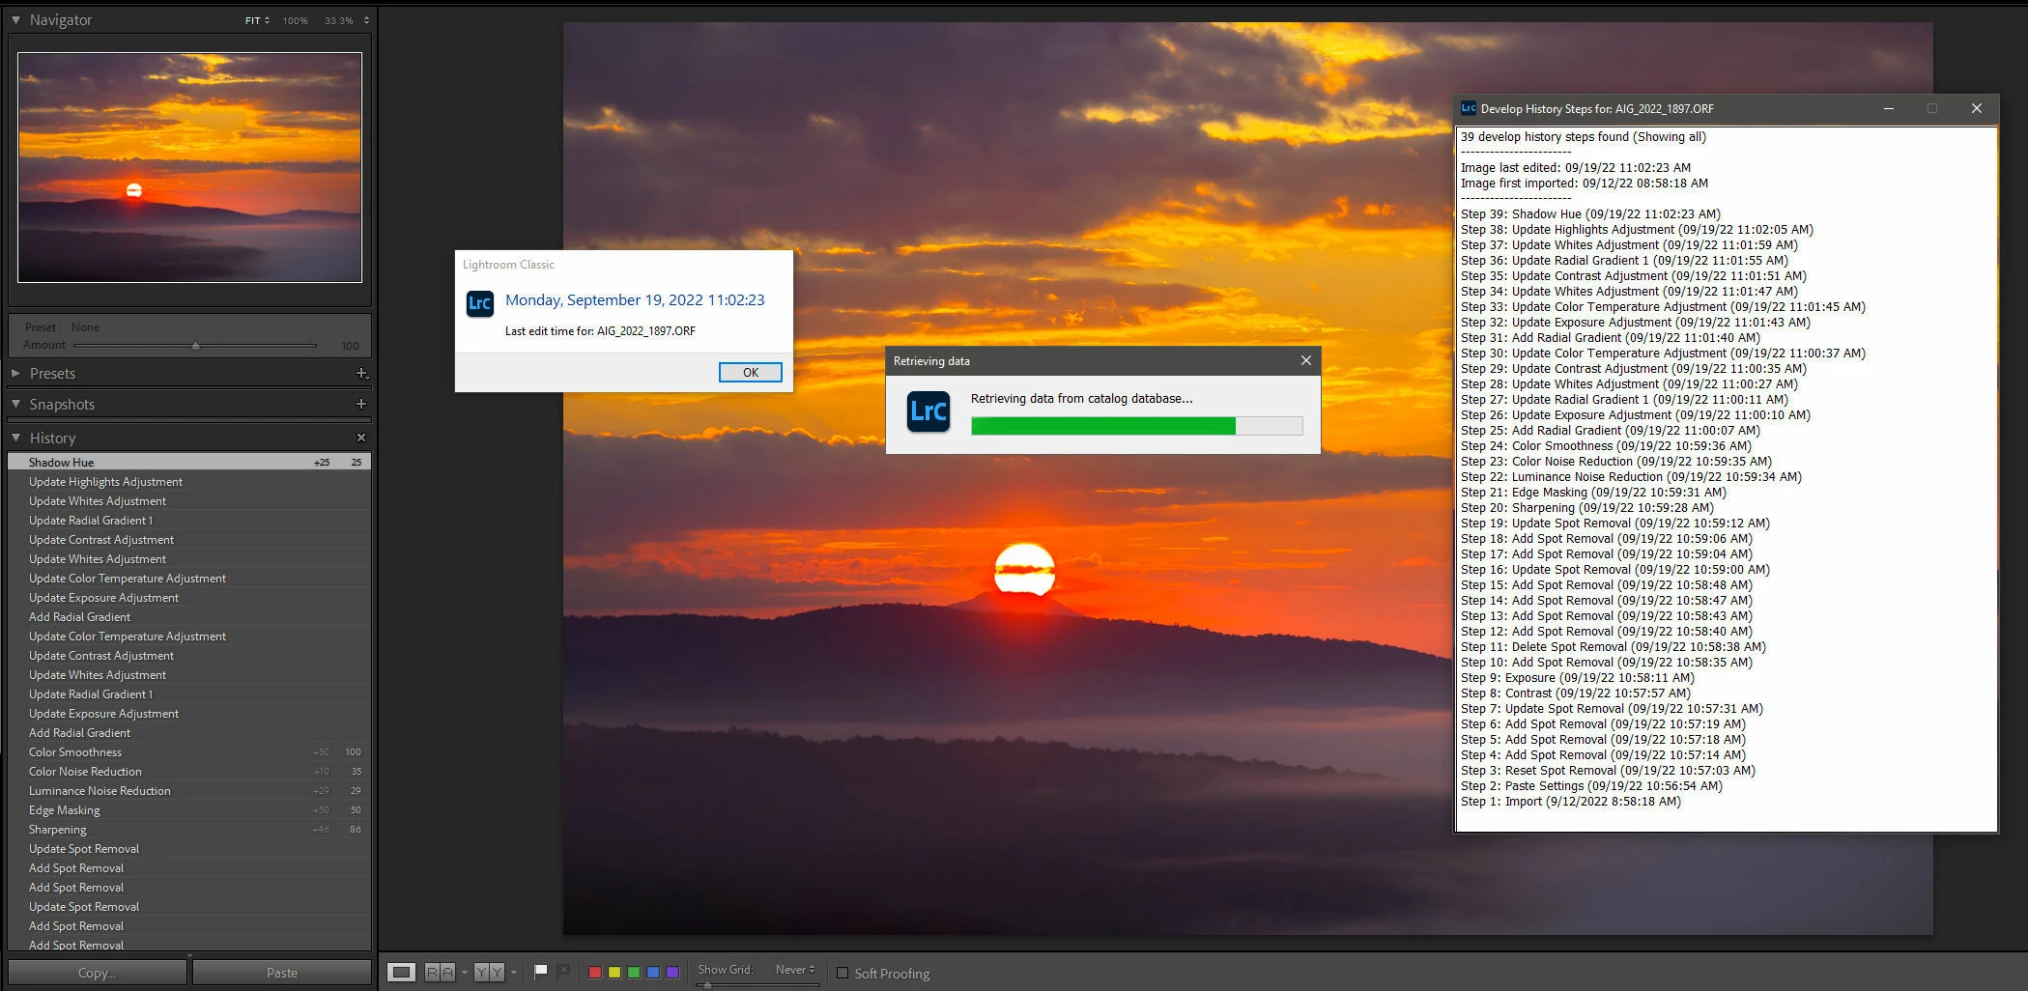Click the Navigator preview thumbnail
This screenshot has width=2028, height=991.
pos(189,167)
